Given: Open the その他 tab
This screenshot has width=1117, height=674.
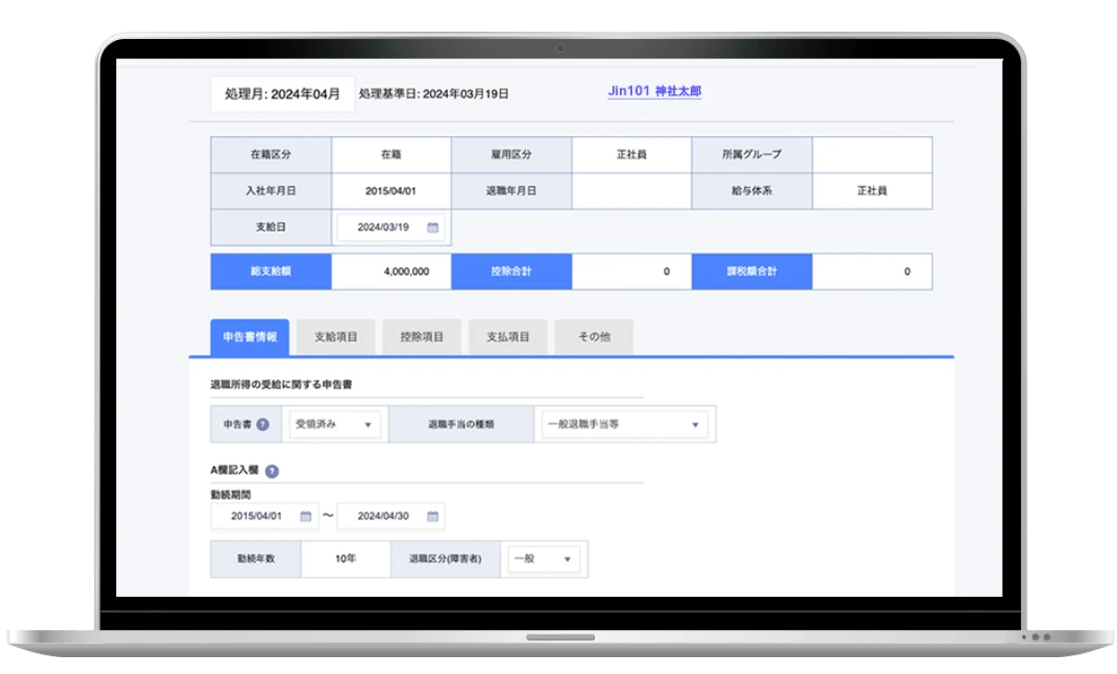Looking at the screenshot, I should 594,337.
